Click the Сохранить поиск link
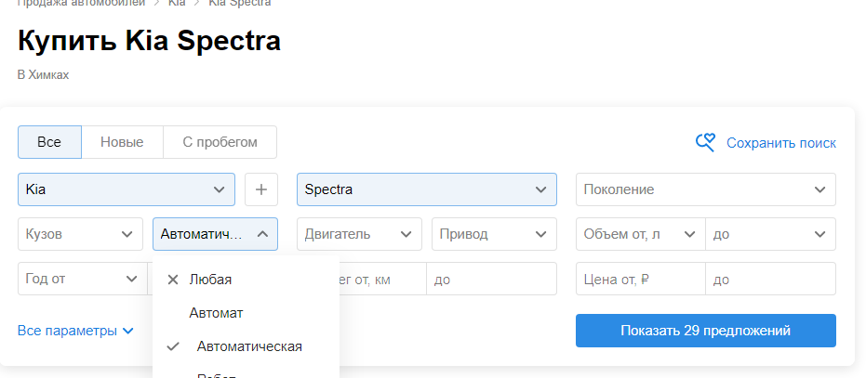The image size is (866, 378). point(781,143)
